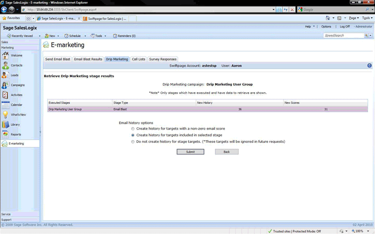375x234 pixels.
Task: Click the Google search magnifier icon
Action: (367, 9)
